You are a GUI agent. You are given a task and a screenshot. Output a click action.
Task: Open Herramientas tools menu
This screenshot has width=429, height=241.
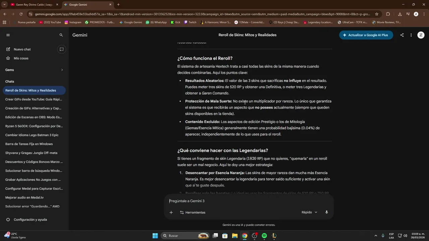193,213
